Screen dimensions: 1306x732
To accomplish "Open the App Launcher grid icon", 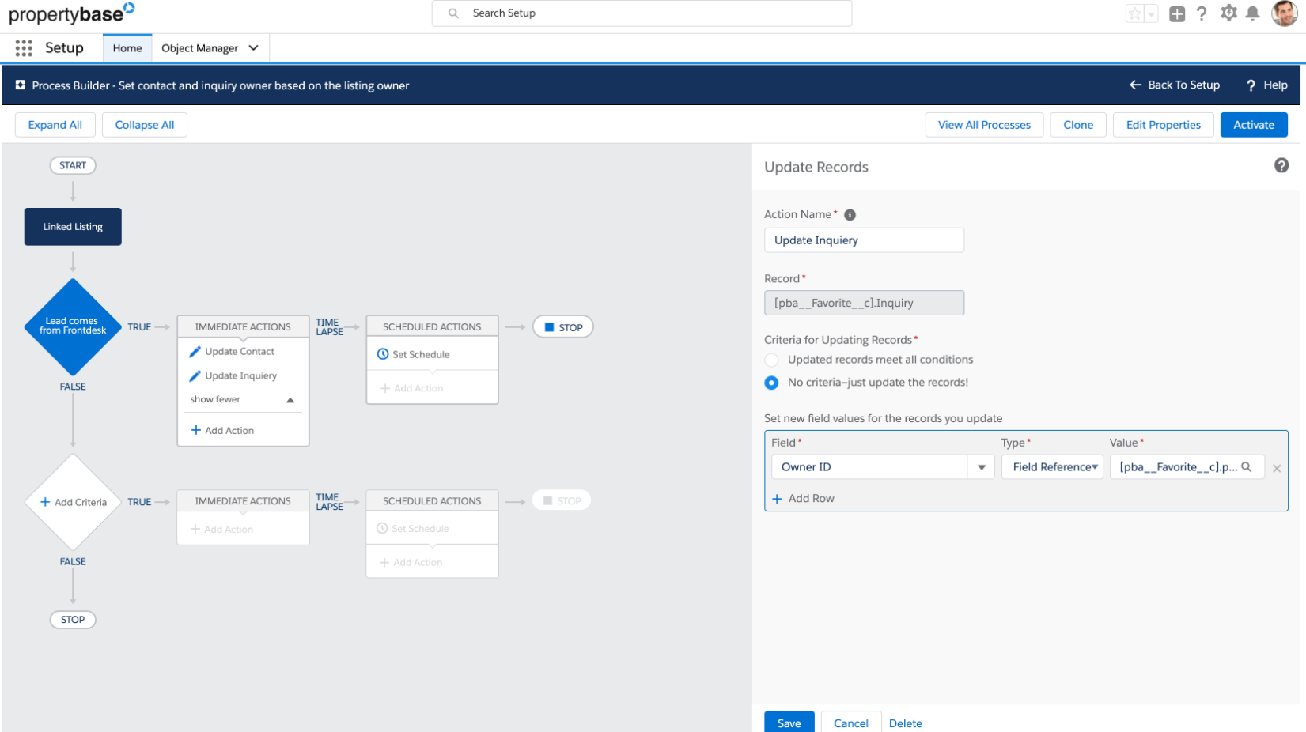I will [23, 47].
